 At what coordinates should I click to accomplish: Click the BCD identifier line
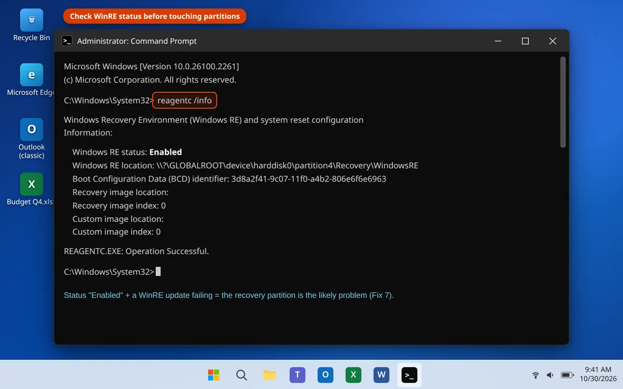(x=229, y=179)
